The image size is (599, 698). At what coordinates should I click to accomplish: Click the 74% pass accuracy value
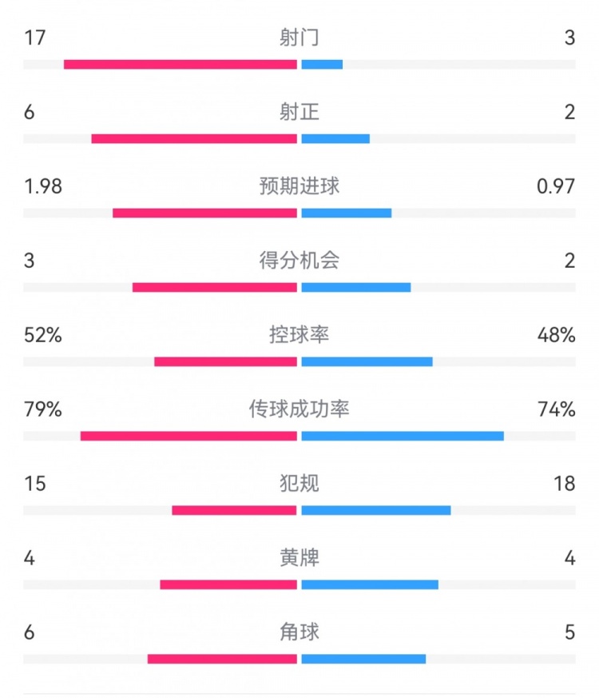coord(557,409)
